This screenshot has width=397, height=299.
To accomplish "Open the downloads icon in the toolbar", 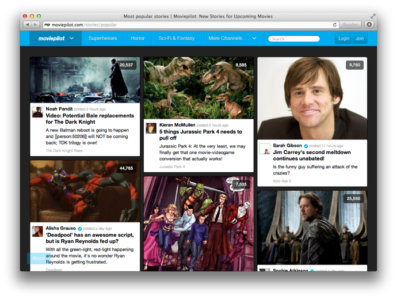I will (x=369, y=25).
